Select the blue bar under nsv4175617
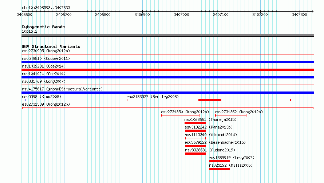 (x=167, y=93)
